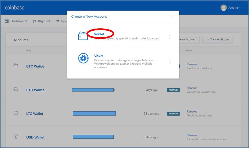Click the Create a New Account title

pos(89,16)
